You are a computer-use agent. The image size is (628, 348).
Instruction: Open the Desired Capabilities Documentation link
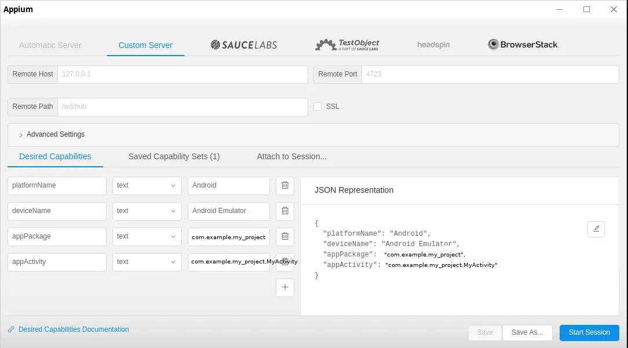[x=74, y=329]
